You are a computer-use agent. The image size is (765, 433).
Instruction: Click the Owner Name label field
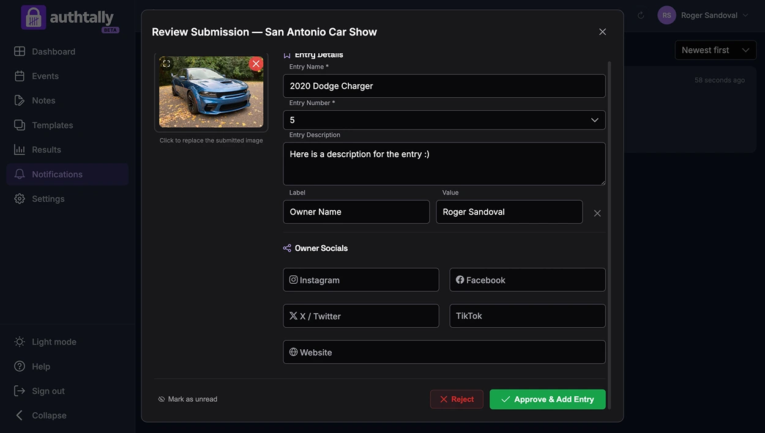point(356,212)
